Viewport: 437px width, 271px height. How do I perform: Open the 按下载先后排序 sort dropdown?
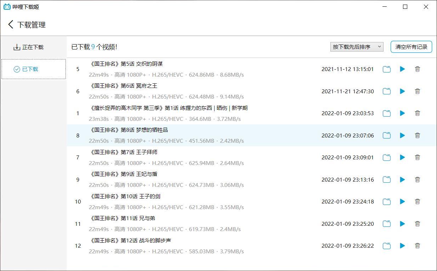[357, 47]
